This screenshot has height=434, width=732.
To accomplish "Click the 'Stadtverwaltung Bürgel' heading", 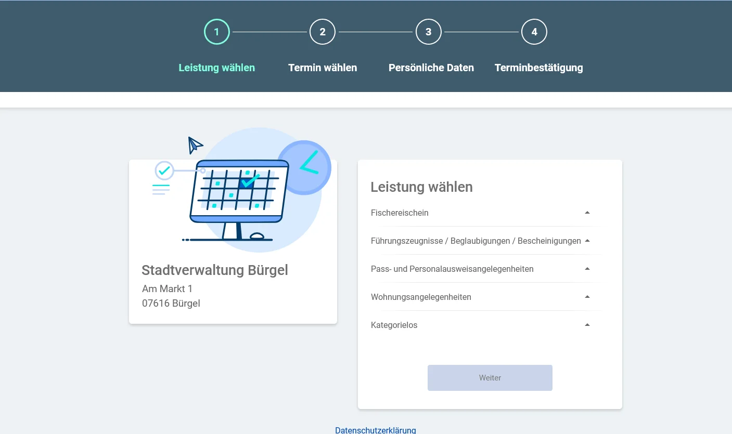I will [215, 270].
